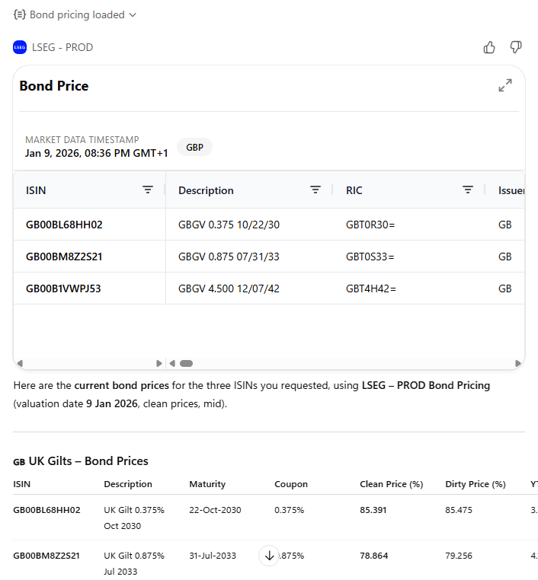
Task: Sort by RIC column header
Action: pos(354,190)
